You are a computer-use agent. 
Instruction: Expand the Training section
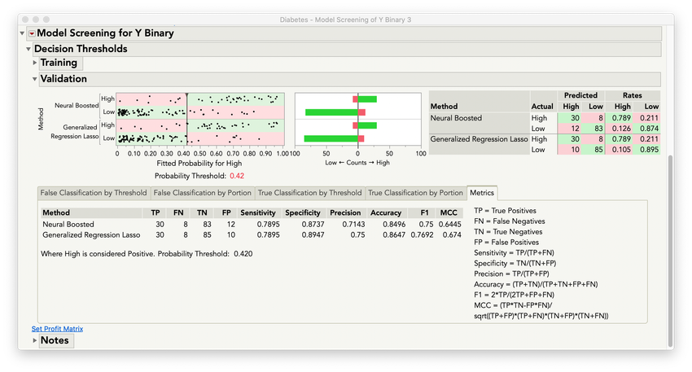click(x=35, y=63)
